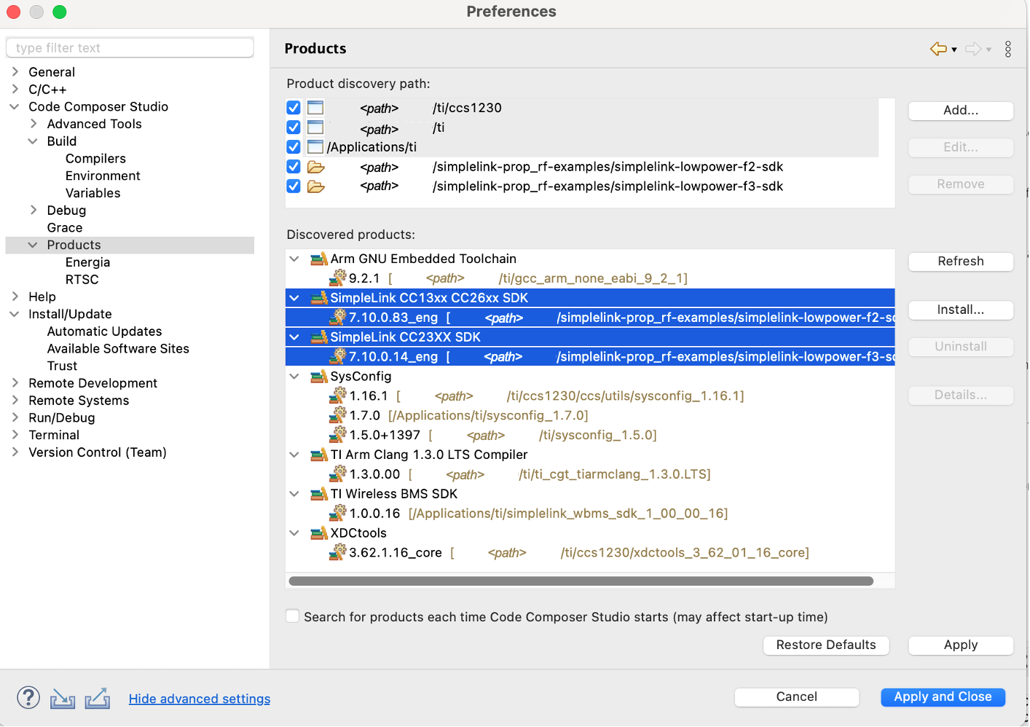Click the folder icon for the f2-sdk path
This screenshot has width=1030, height=727.
click(x=315, y=167)
